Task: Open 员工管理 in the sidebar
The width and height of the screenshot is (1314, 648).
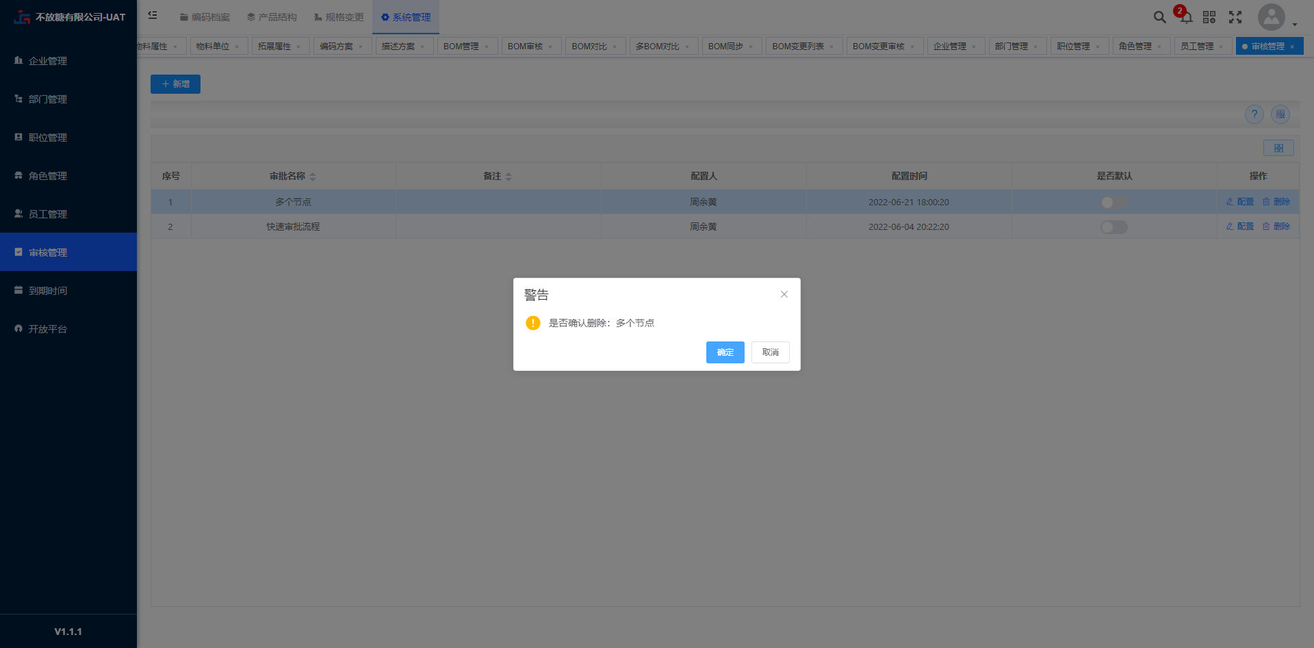Action: (68, 214)
